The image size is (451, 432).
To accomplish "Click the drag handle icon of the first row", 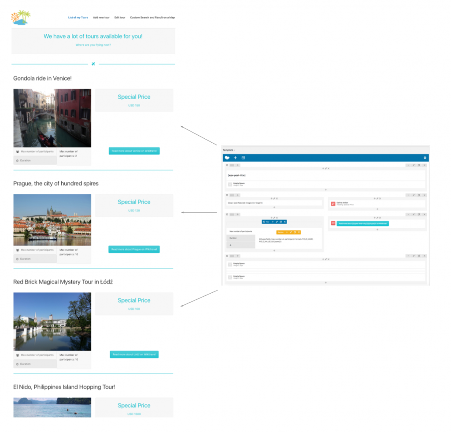I will (x=227, y=165).
